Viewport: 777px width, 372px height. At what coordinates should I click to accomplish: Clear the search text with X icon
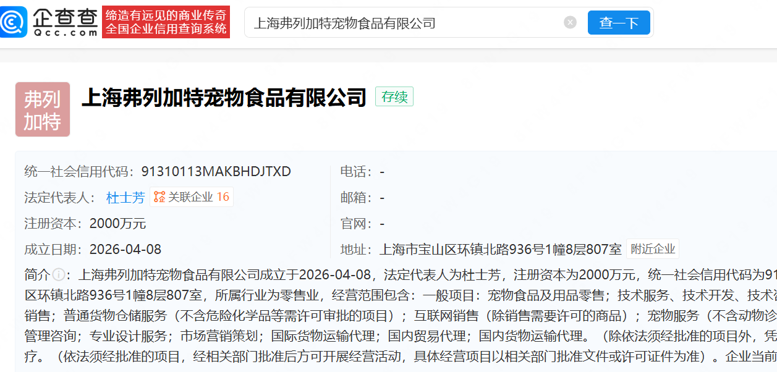click(x=570, y=23)
